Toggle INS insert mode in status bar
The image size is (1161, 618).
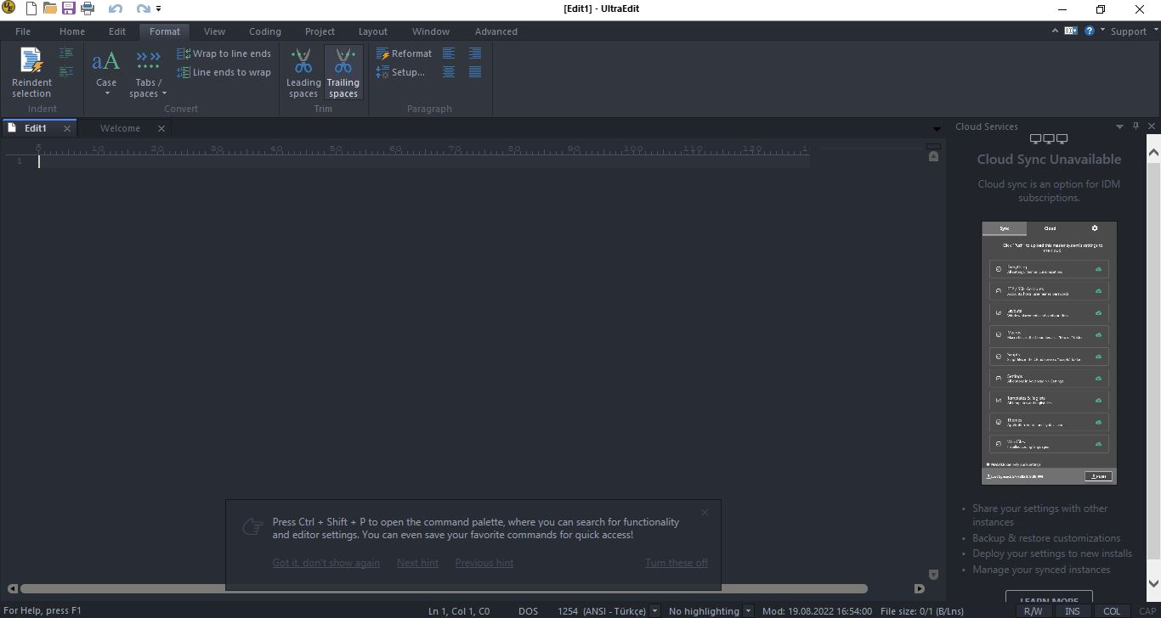point(1073,610)
